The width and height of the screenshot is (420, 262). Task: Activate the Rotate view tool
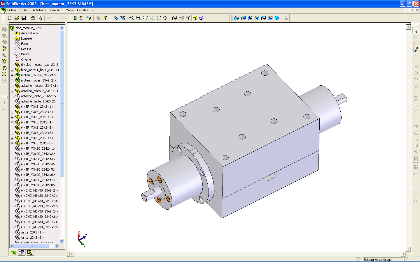click(159, 18)
